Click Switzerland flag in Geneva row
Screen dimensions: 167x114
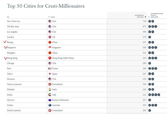coord(50,84)
